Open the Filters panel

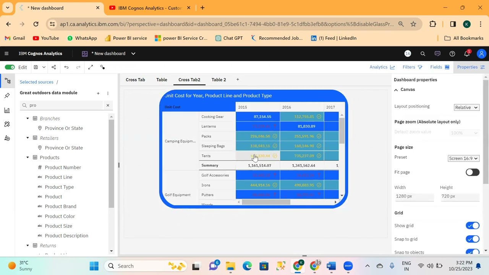[412, 67]
